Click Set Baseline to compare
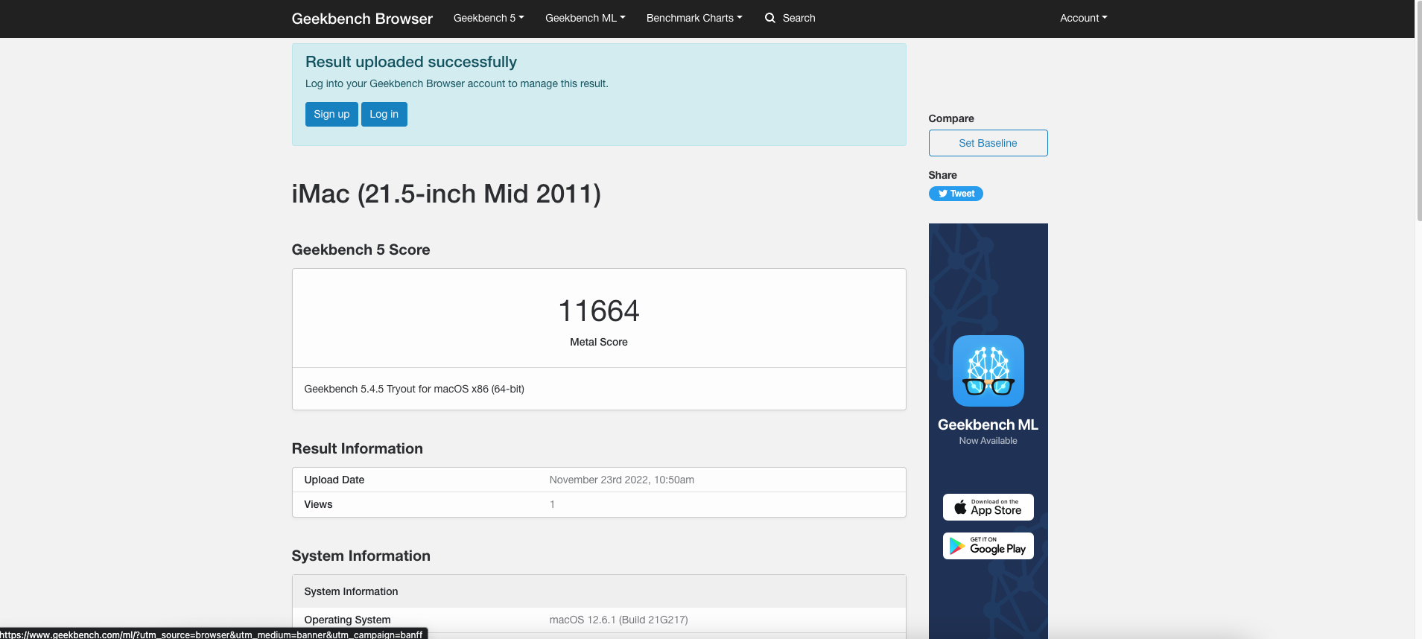This screenshot has height=639, width=1422. [988, 143]
